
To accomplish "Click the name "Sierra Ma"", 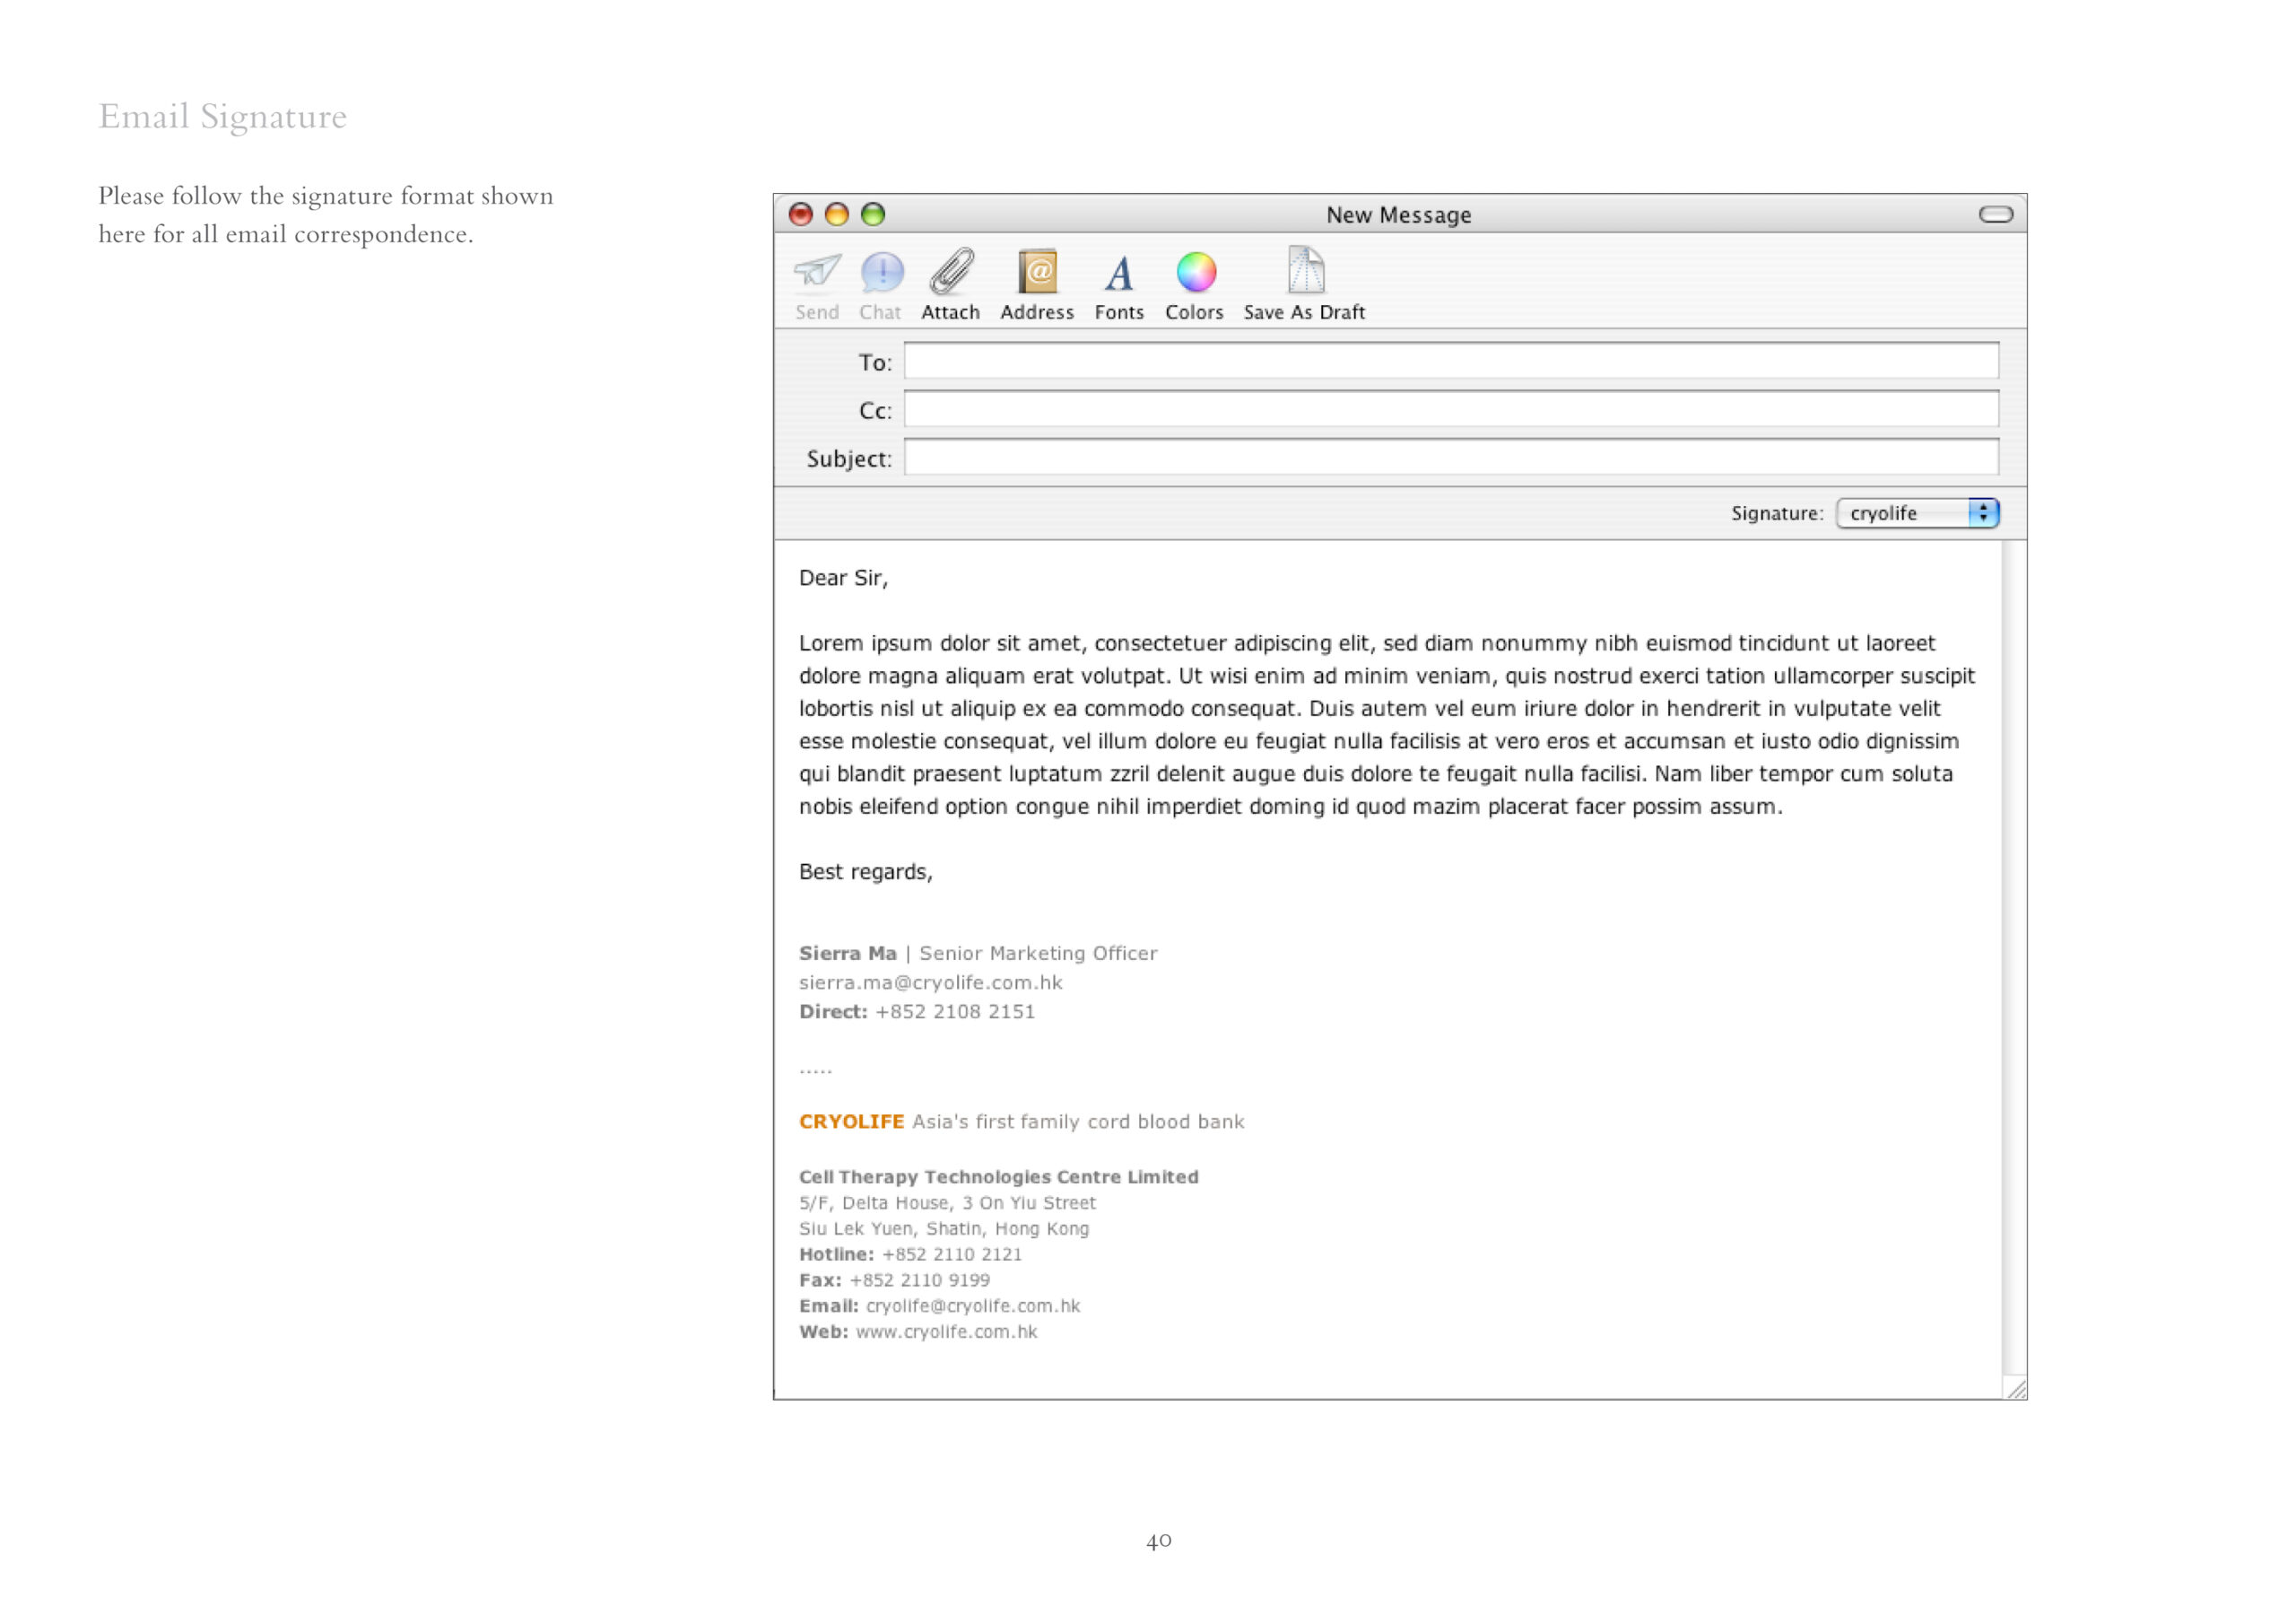I will point(848,954).
